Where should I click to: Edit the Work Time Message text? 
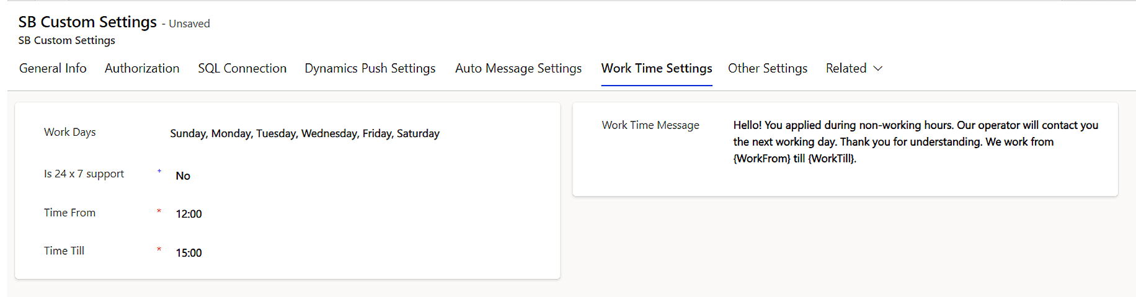click(915, 142)
